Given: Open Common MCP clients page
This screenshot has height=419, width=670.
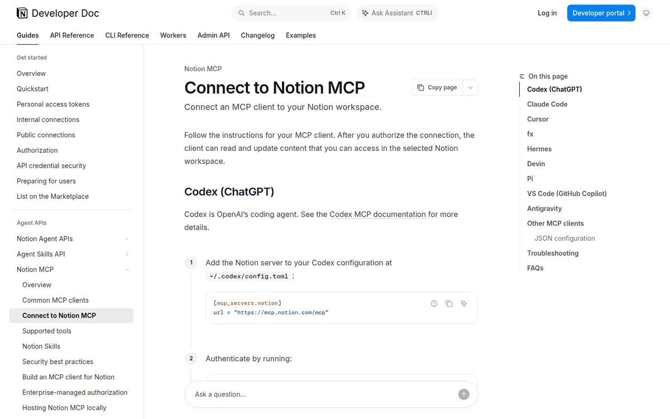Looking at the screenshot, I should point(55,301).
